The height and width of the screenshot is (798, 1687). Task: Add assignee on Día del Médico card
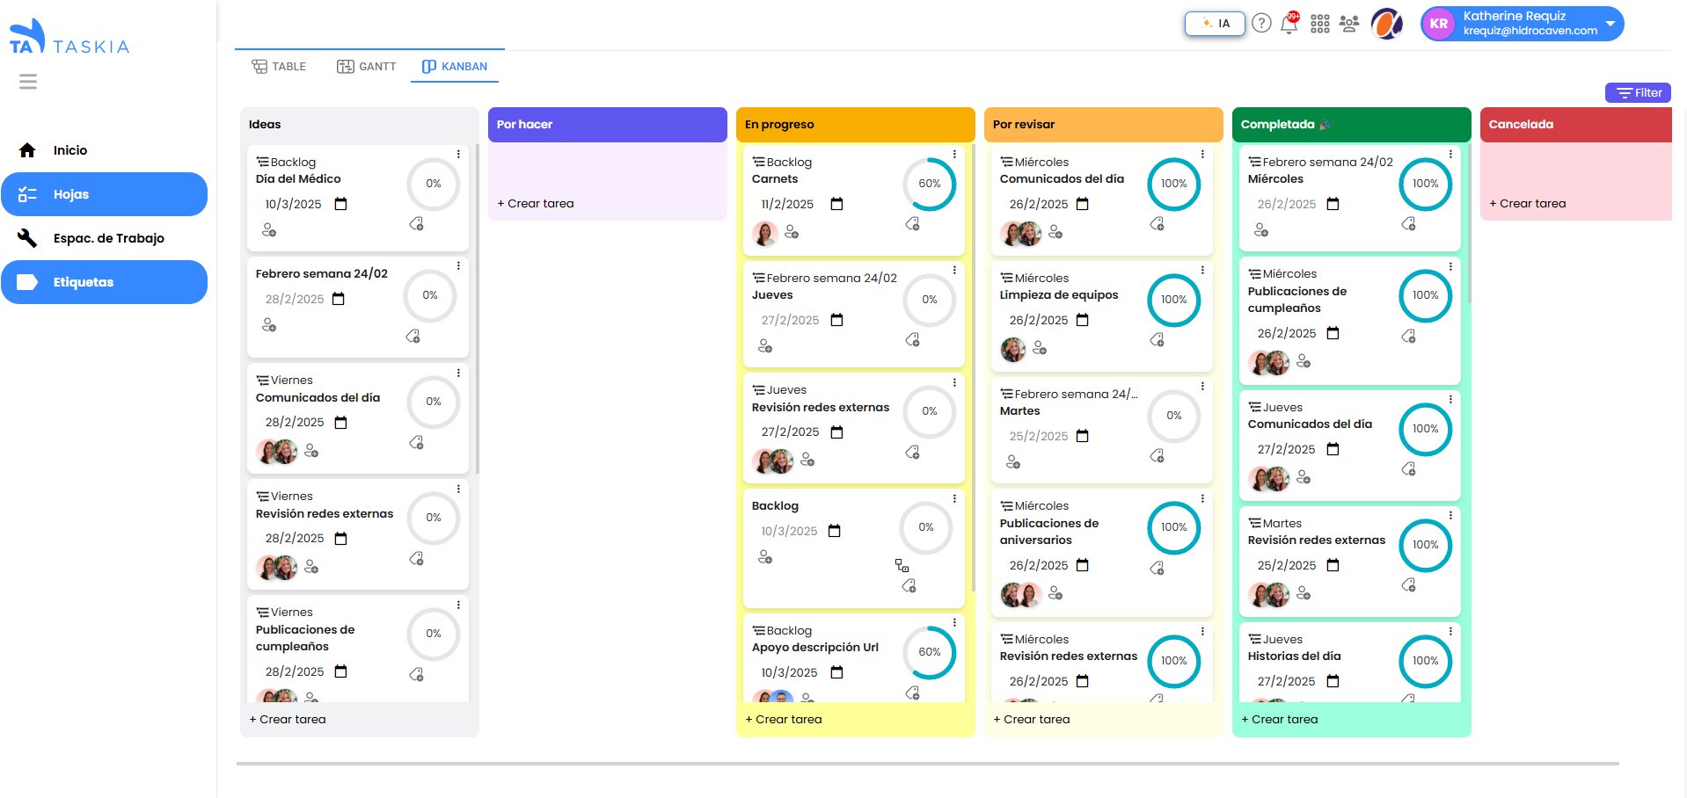tap(269, 230)
